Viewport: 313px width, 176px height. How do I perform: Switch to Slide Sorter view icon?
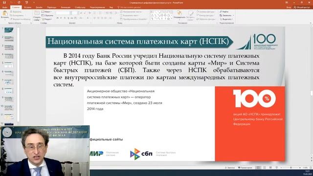(x=264, y=168)
